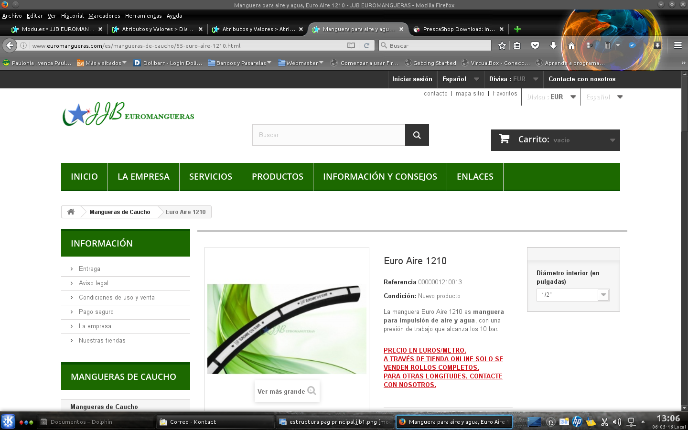Click Iniciar sesión link

coord(412,79)
